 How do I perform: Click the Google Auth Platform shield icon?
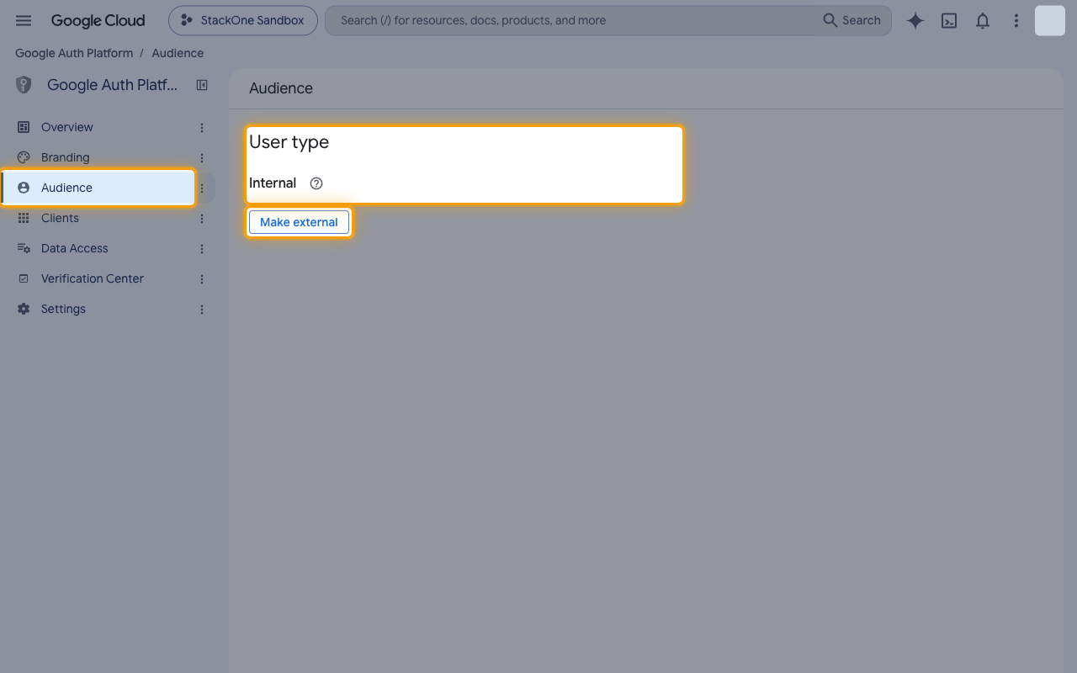coord(24,85)
